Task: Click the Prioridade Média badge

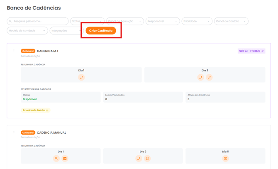Action: 35,110
